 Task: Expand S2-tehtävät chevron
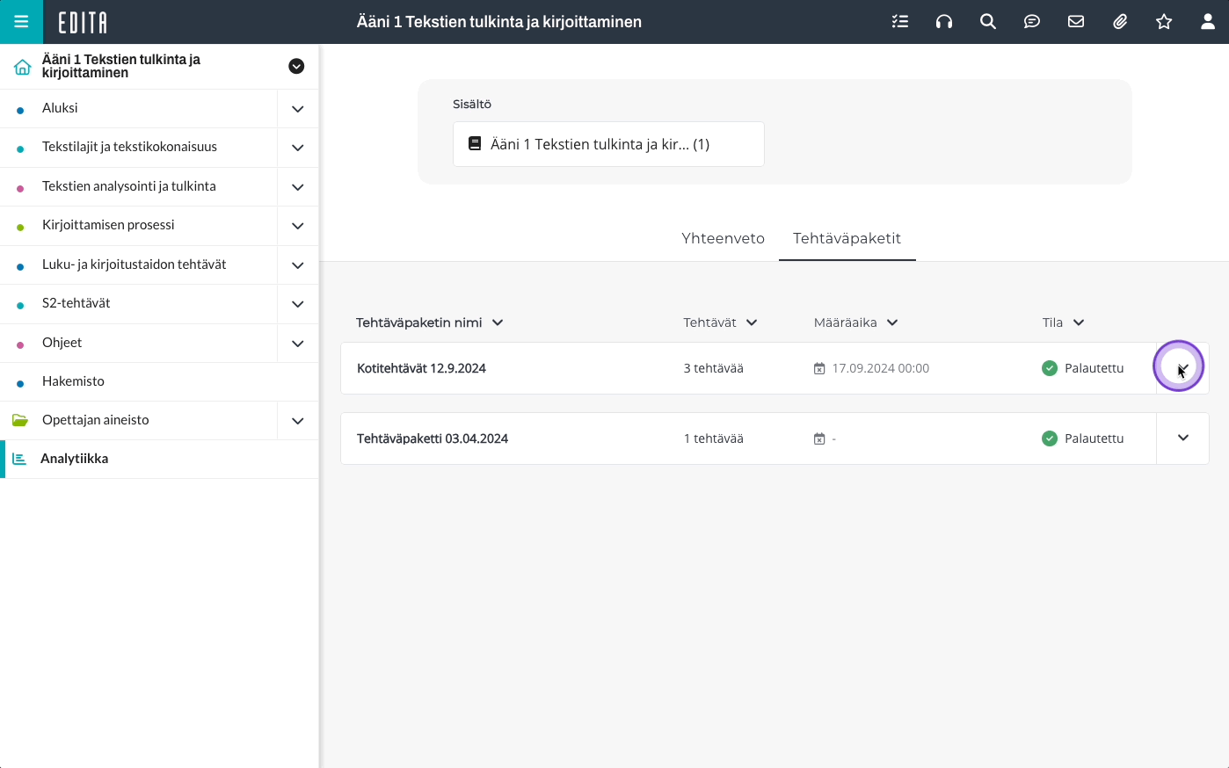click(x=298, y=304)
